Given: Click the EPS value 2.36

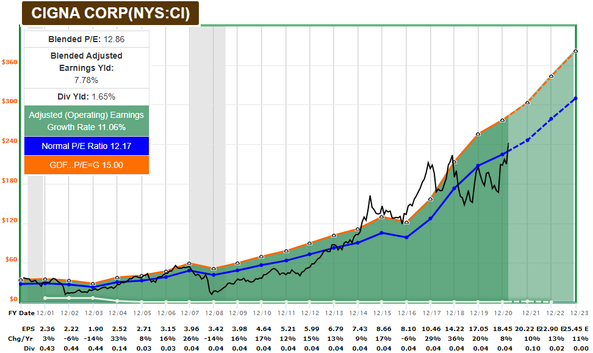Looking at the screenshot, I should [x=47, y=329].
